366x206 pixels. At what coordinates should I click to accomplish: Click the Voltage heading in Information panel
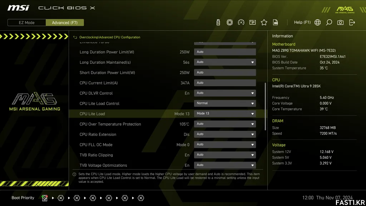279,145
